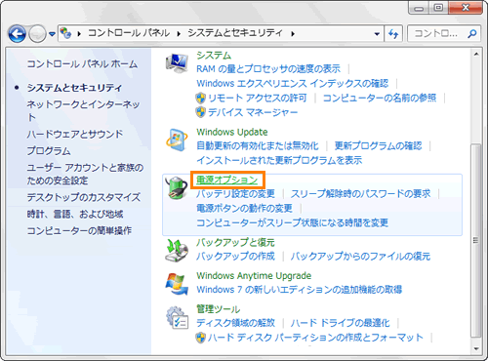Screen dimensions: 488x361
Task: Click the vertical scrollbar thumb
Action: (476, 240)
